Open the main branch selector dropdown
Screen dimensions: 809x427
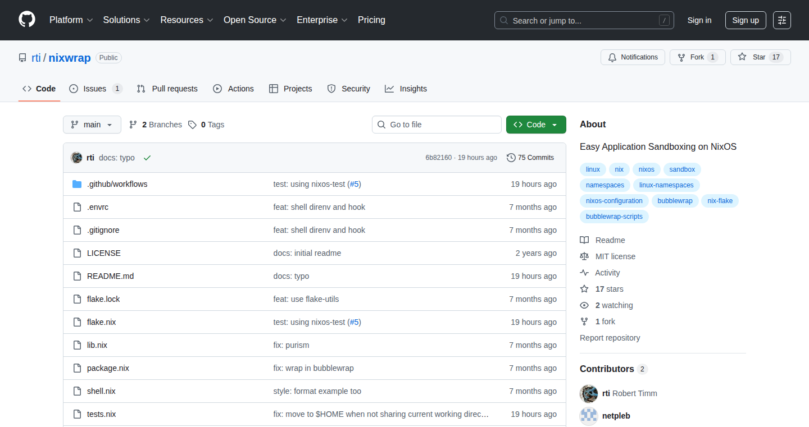click(x=92, y=125)
